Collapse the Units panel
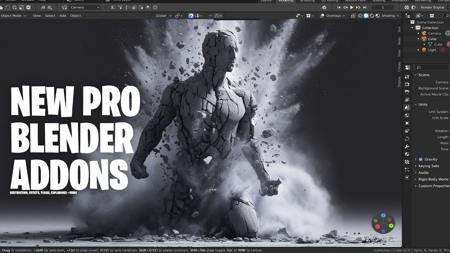The image size is (450, 253). pos(416,104)
